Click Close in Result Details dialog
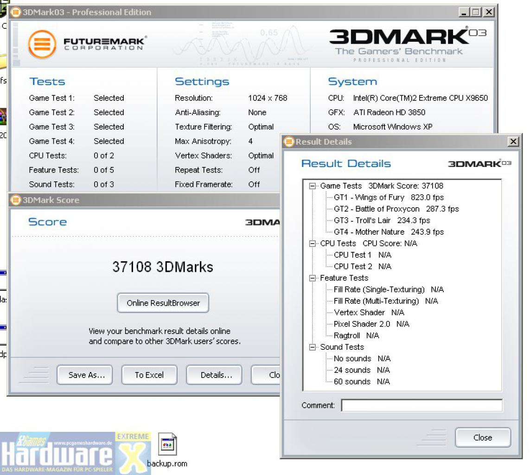This screenshot has height=475, width=530. click(483, 437)
